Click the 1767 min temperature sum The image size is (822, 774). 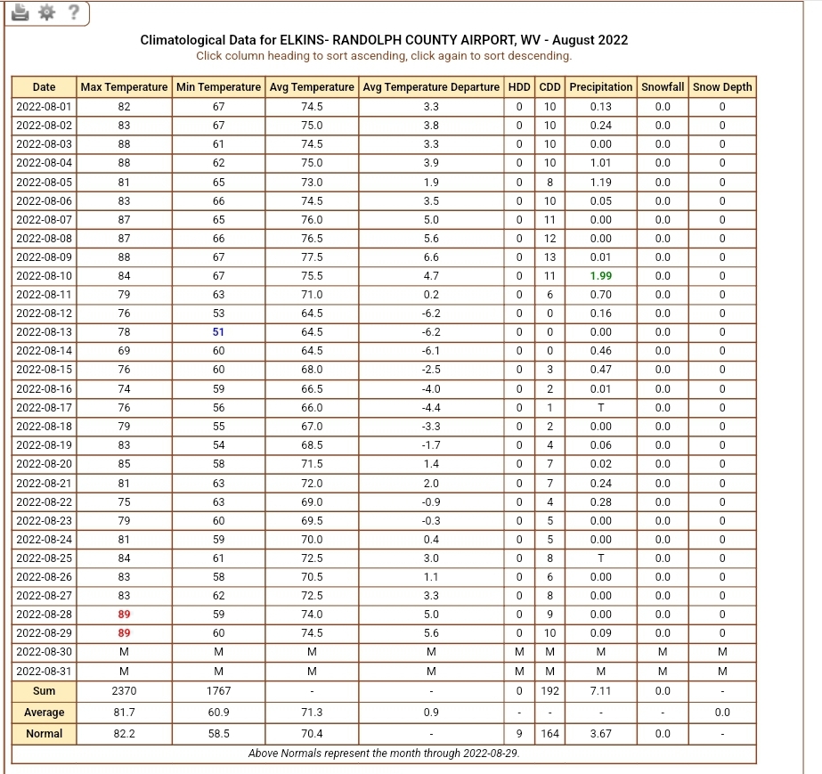coord(218,691)
